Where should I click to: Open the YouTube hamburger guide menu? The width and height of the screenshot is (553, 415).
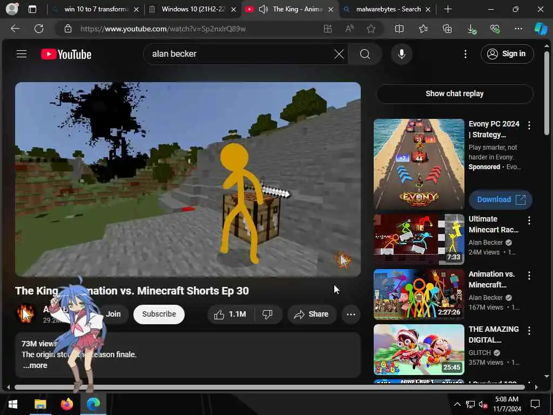click(x=22, y=54)
